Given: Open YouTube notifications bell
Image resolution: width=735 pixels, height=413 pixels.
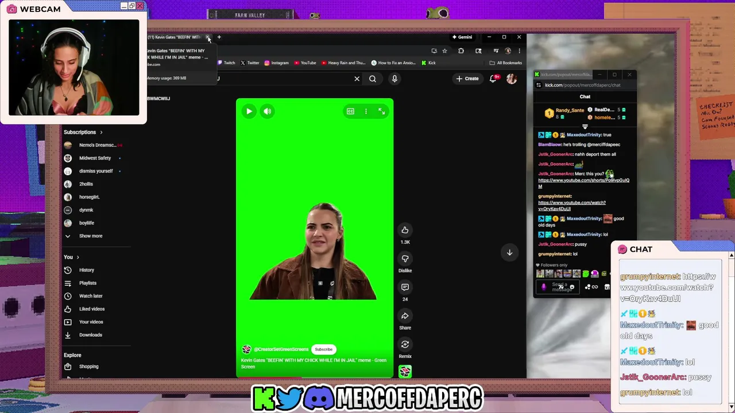Looking at the screenshot, I should [493, 79].
